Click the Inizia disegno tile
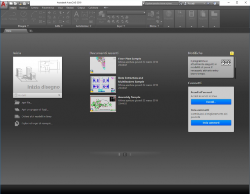Viewport: 250px width, 194px height. point(38,74)
